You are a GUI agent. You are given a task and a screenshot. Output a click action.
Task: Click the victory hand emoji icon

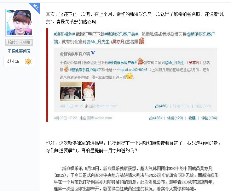pos(66,69)
